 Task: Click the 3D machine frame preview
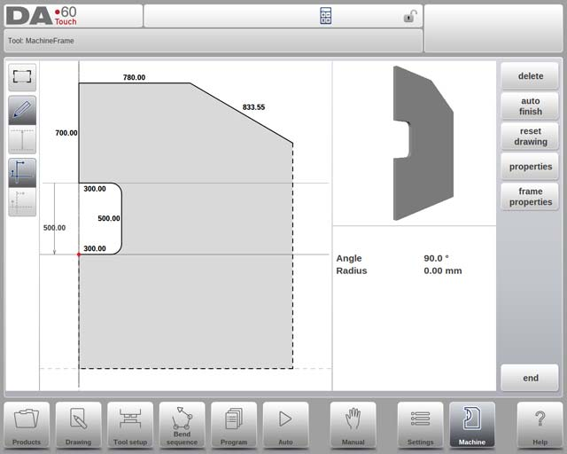pyautogui.click(x=423, y=143)
